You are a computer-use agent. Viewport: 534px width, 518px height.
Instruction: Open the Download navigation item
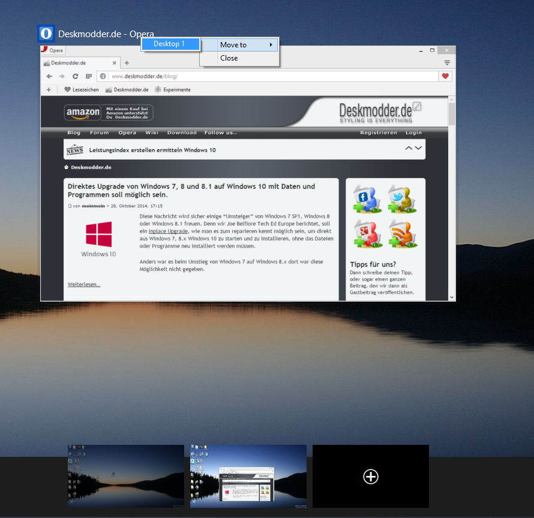tap(182, 132)
